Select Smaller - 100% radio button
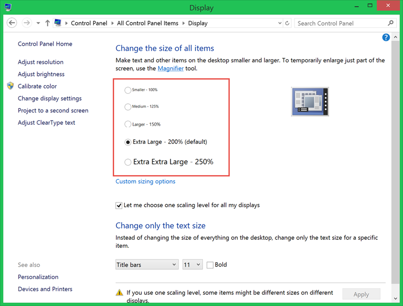 [128, 90]
